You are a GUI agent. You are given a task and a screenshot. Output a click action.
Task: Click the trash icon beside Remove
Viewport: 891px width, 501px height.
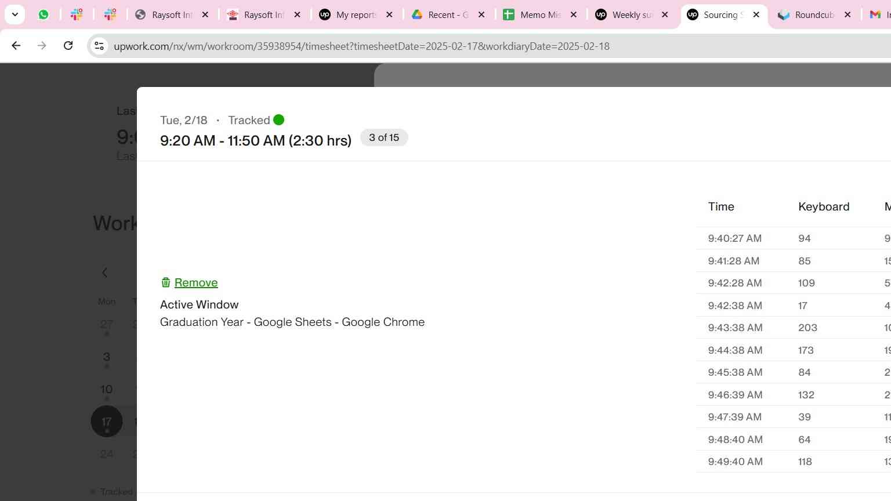(x=166, y=282)
